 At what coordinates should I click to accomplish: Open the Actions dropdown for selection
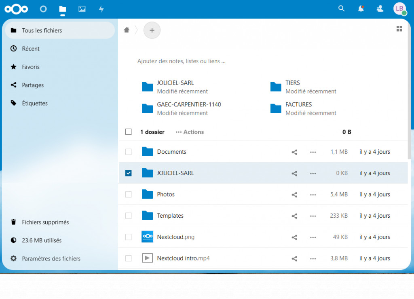click(190, 132)
